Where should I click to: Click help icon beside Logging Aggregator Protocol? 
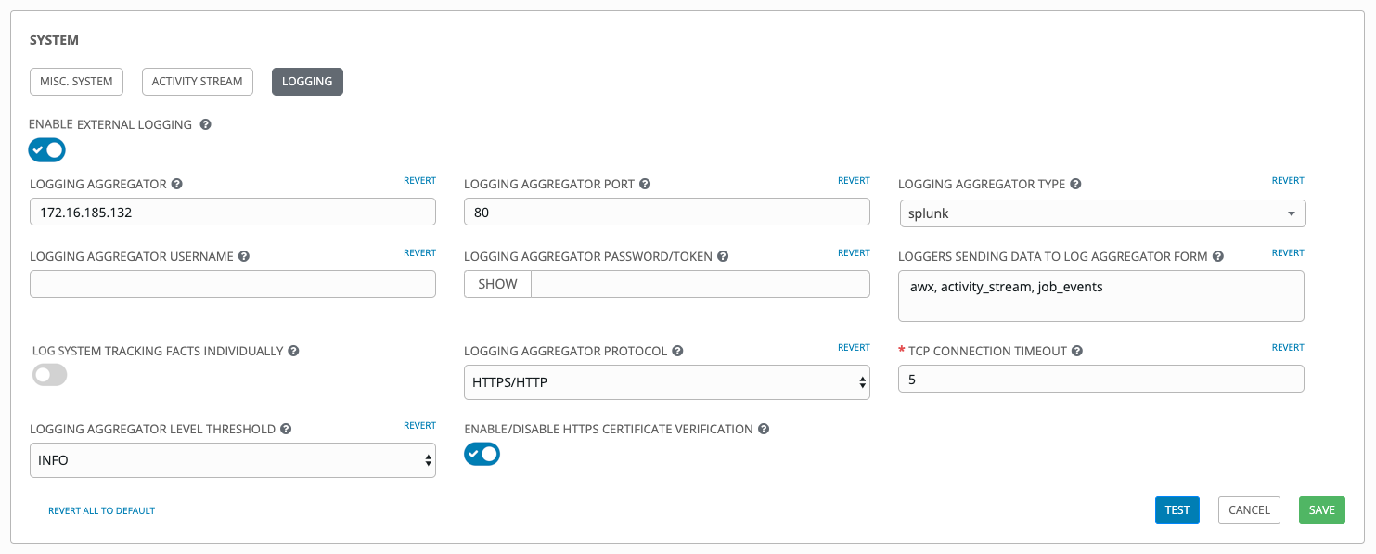pos(677,351)
